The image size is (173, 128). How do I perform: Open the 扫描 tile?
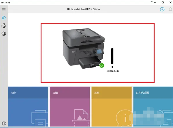click(70, 106)
